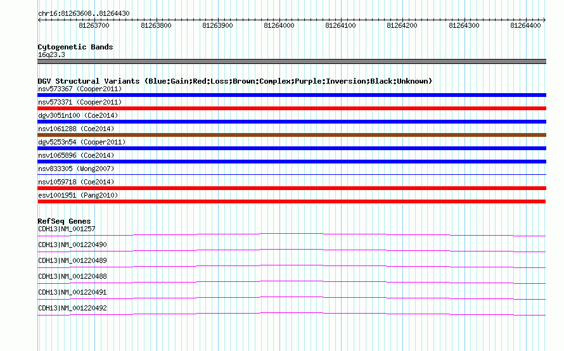The width and height of the screenshot is (564, 351).
Task: Open the CDH13|NM_001220488 transcript label
Action: (x=72, y=277)
